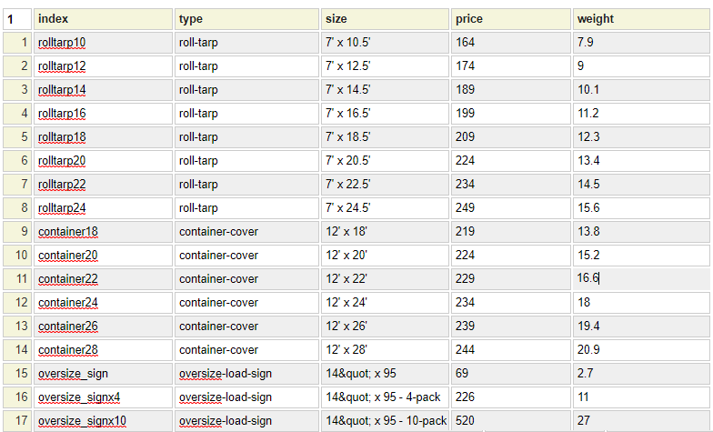The image size is (713, 432).
Task: Click the index column header
Action: coord(102,19)
